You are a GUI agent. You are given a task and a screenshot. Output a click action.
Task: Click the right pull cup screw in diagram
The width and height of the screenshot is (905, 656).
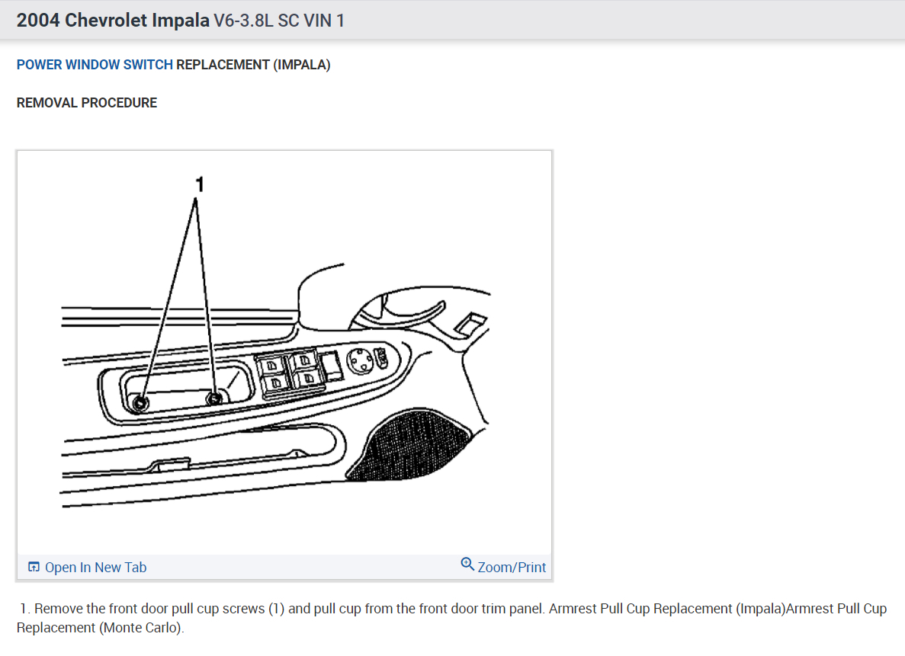coord(215,398)
